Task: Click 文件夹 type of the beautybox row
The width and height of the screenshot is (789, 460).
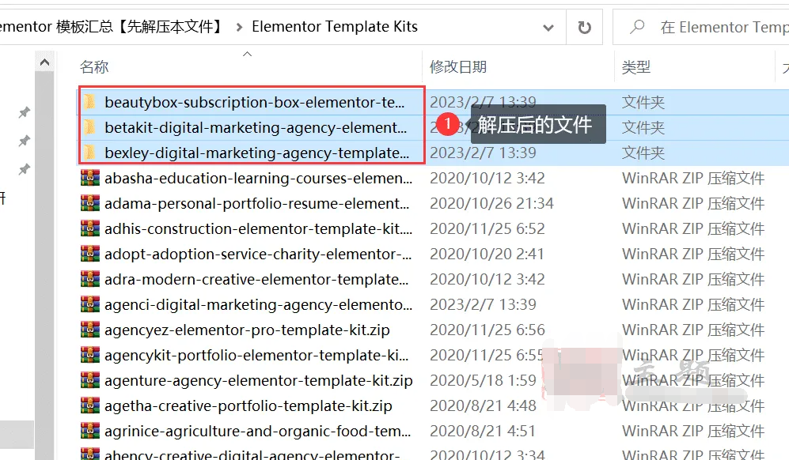Action: coord(643,103)
